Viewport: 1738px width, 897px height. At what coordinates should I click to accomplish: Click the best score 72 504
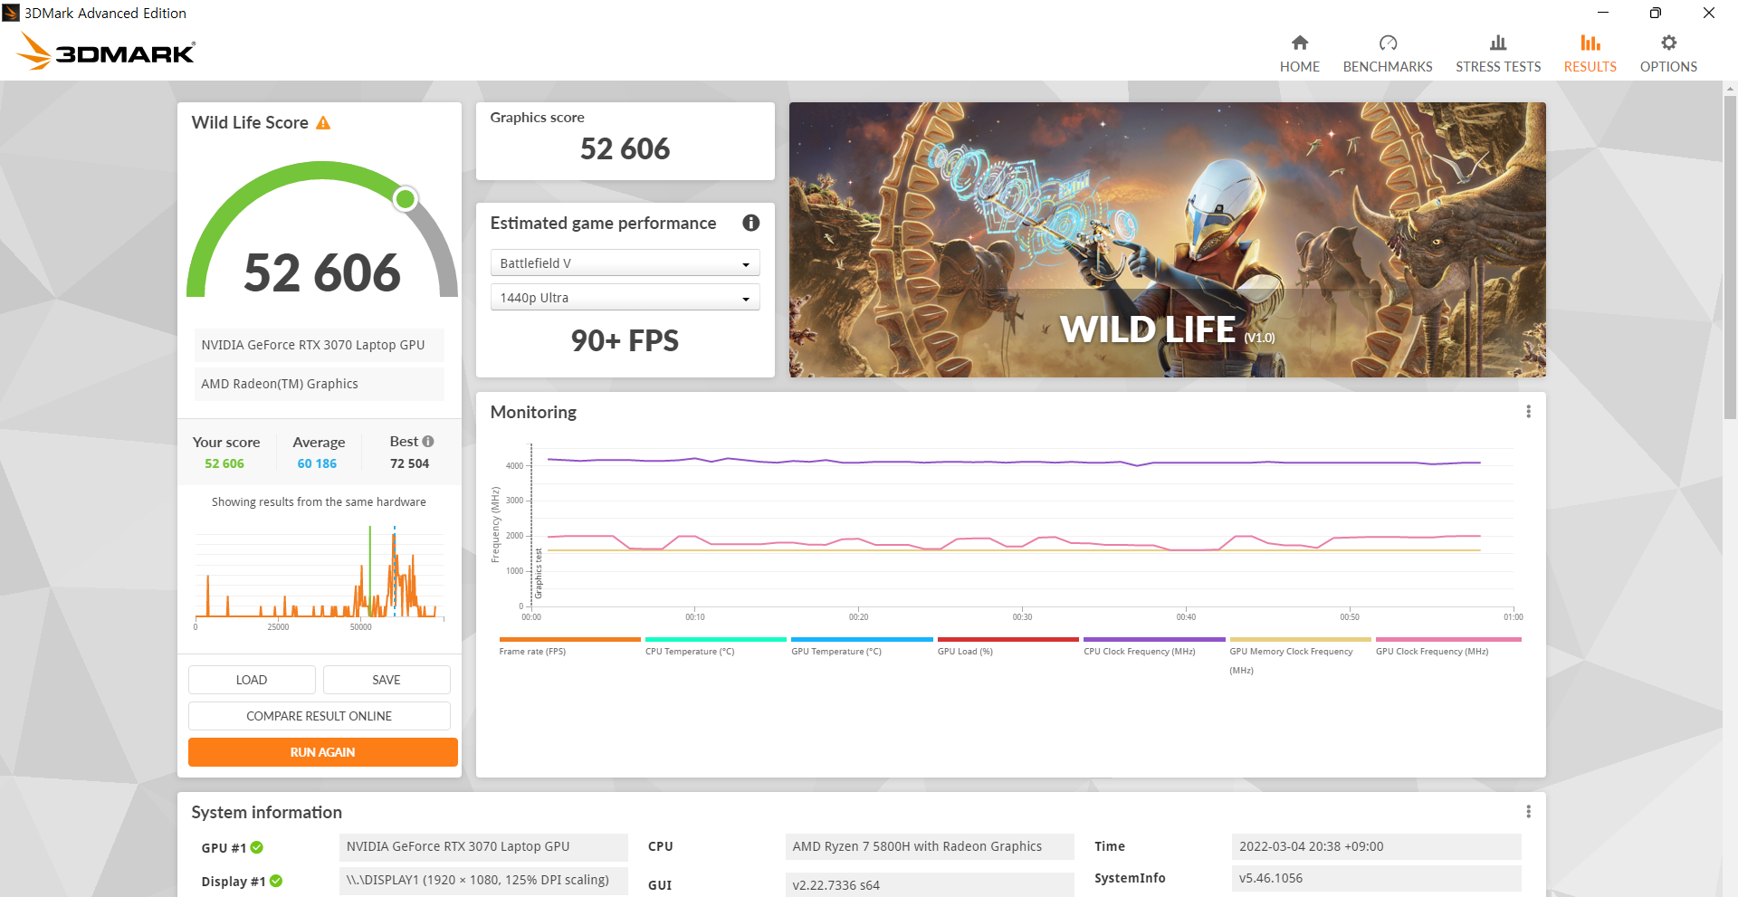409,463
